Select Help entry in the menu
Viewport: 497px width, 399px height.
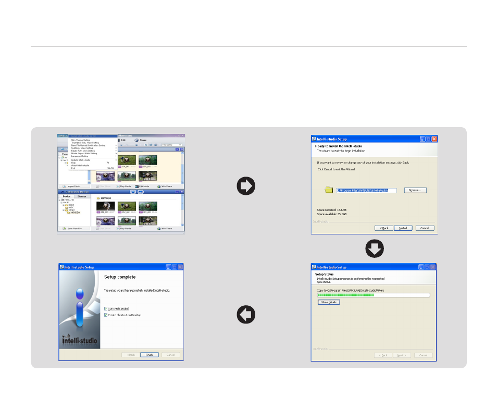click(73, 163)
